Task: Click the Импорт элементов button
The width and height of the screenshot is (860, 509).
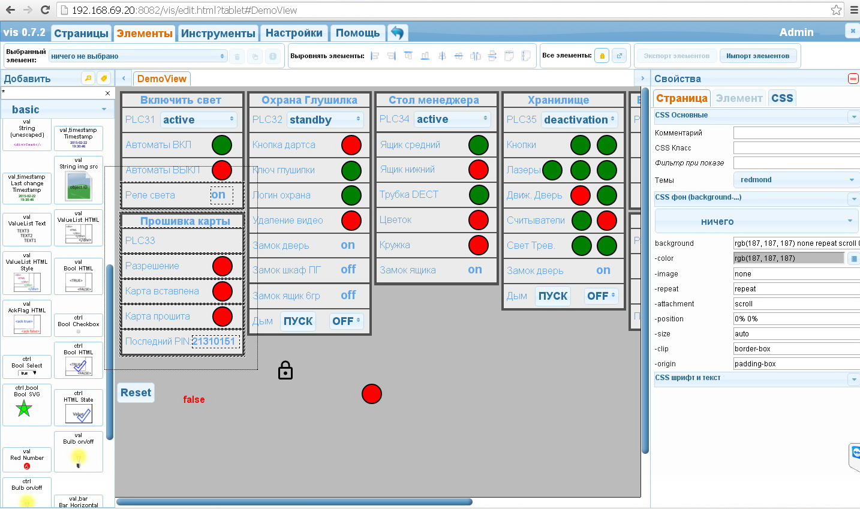Action: coord(758,56)
